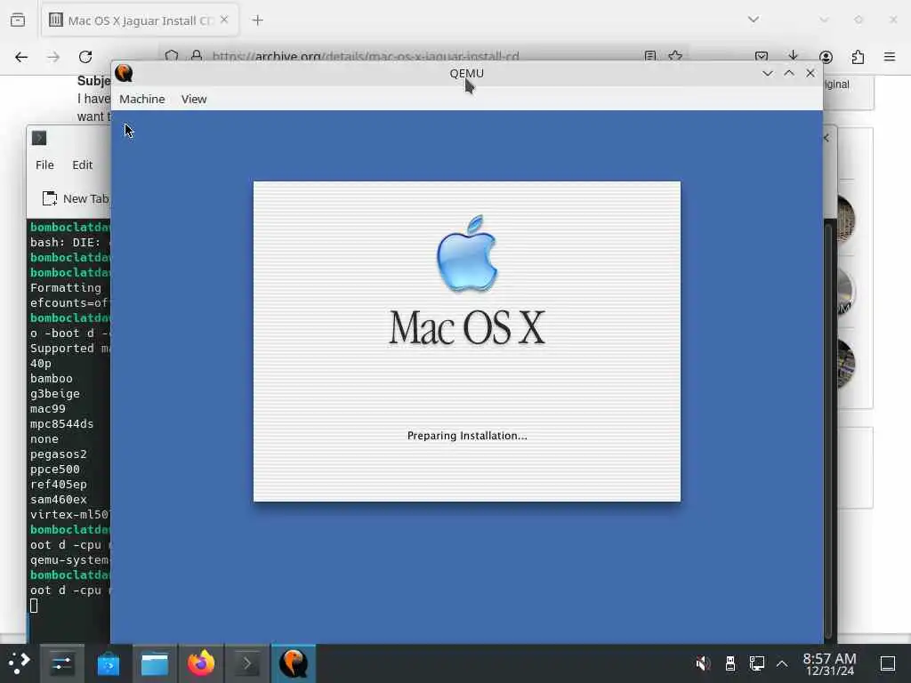This screenshot has height=683, width=911.
Task: Open the KDE application launcher
Action: coord(19,663)
